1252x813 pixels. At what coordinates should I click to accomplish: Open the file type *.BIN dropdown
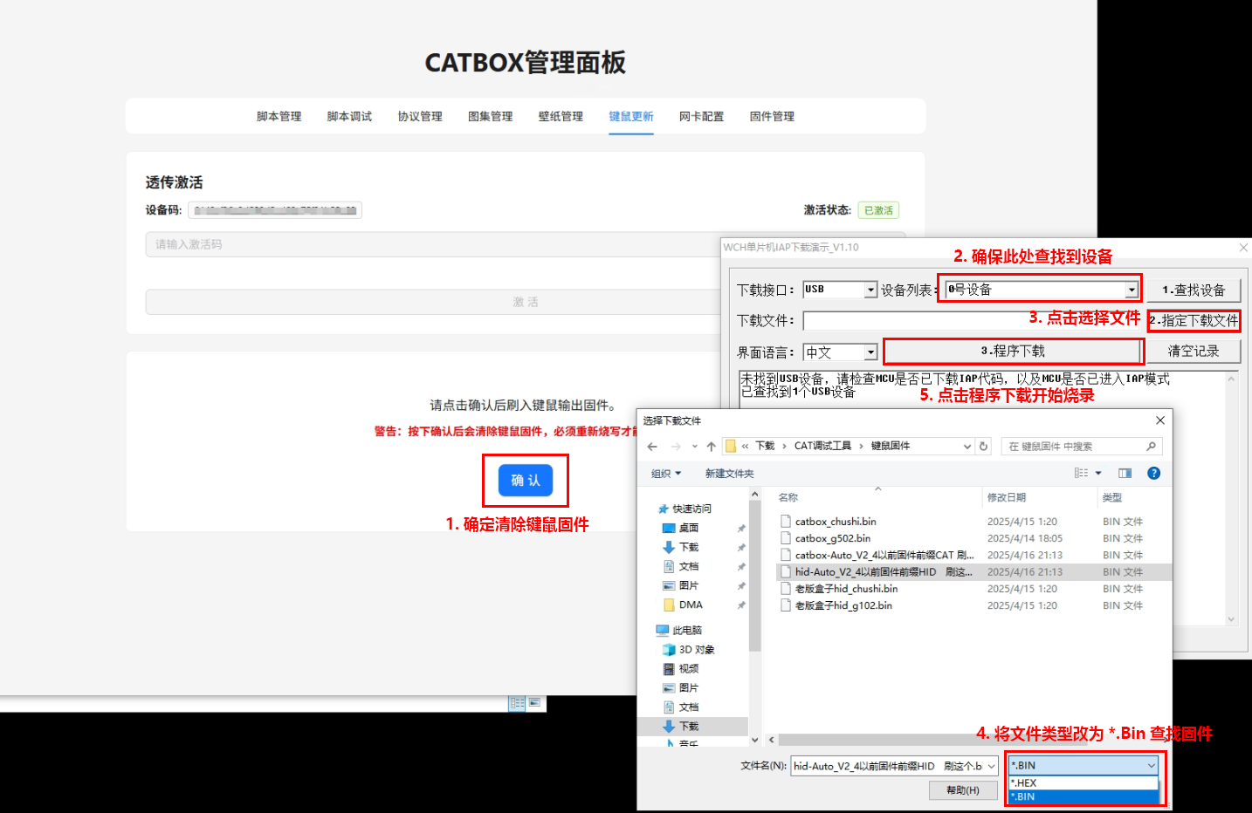pos(1083,765)
